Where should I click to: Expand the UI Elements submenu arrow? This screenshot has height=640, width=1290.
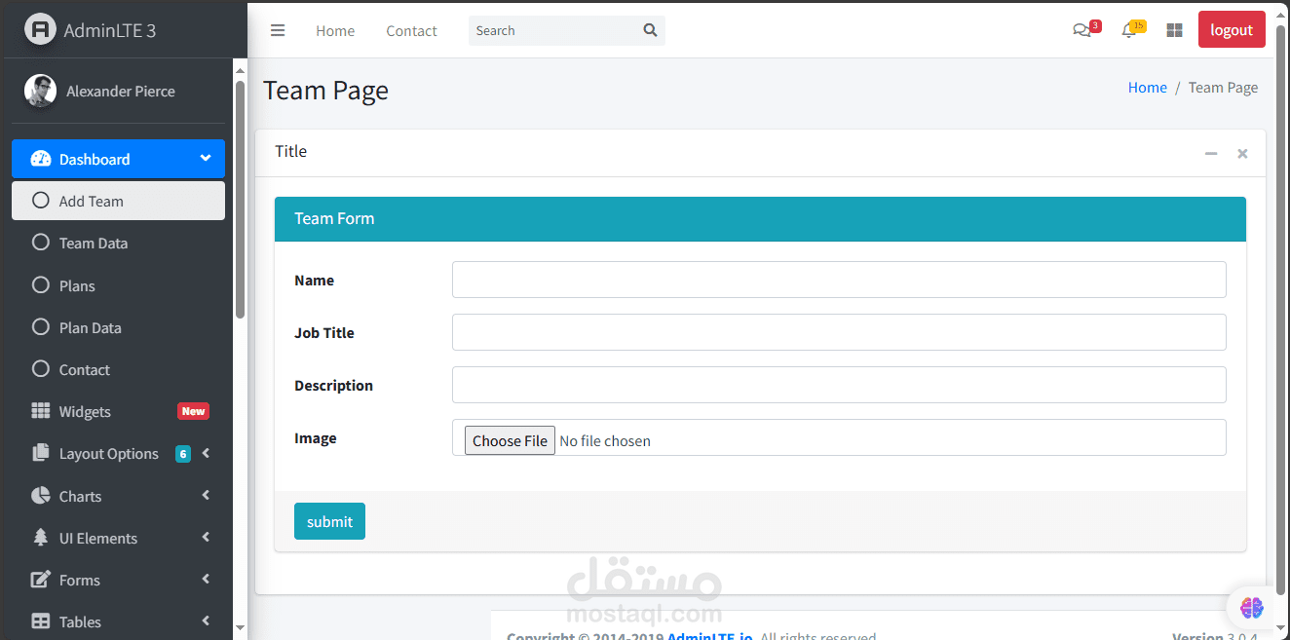tap(206, 537)
